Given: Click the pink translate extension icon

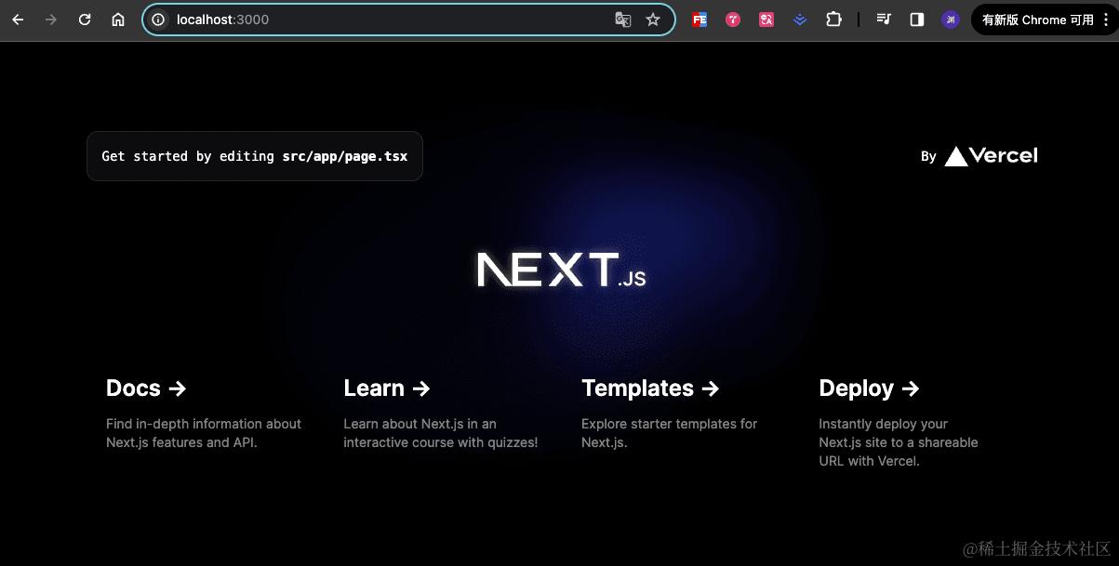Looking at the screenshot, I should 766,19.
